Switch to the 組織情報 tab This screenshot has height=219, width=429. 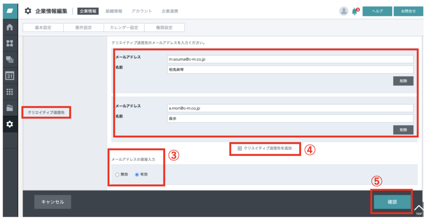[x=114, y=11]
